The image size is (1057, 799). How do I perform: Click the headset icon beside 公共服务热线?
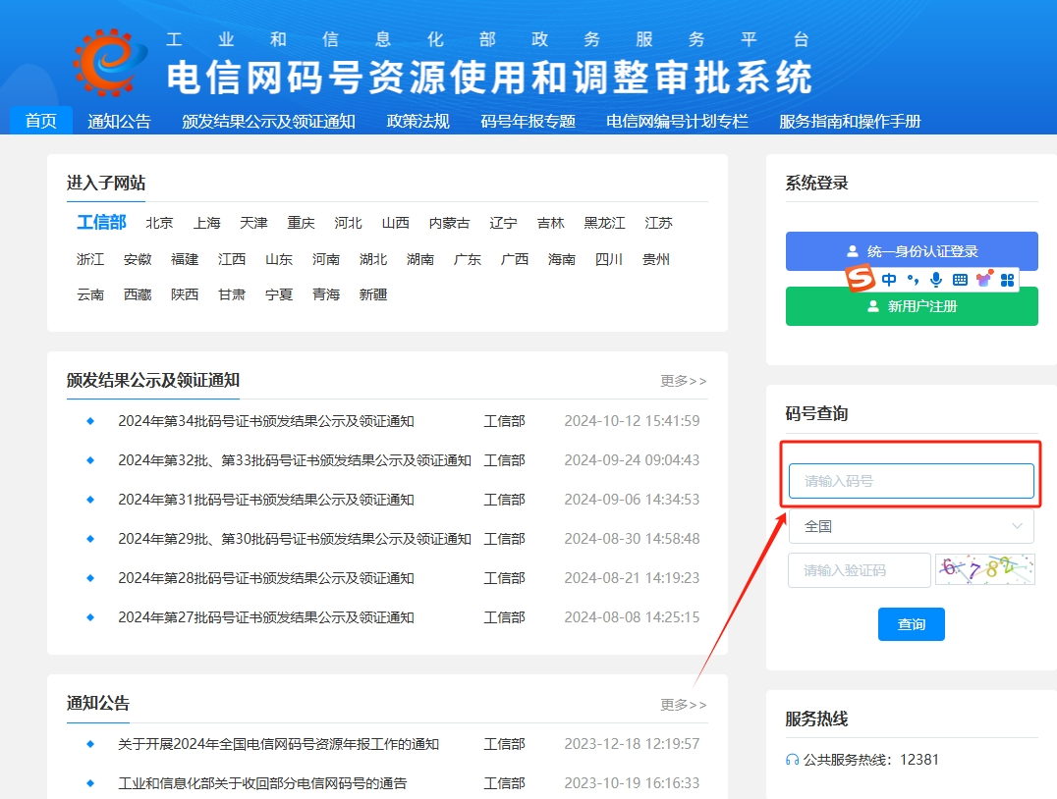792,760
